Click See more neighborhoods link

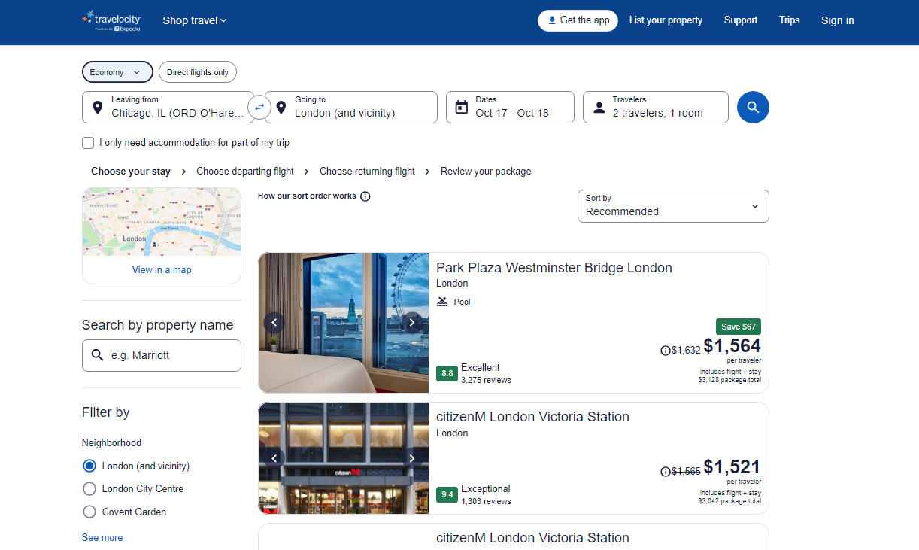102,538
